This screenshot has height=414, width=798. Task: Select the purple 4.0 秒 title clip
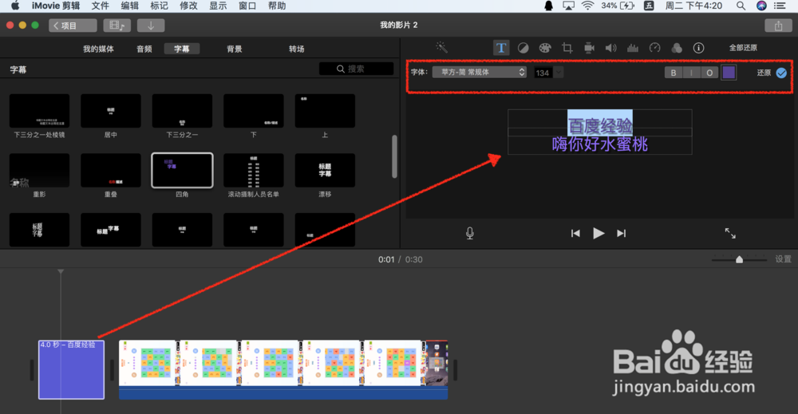[x=71, y=370]
